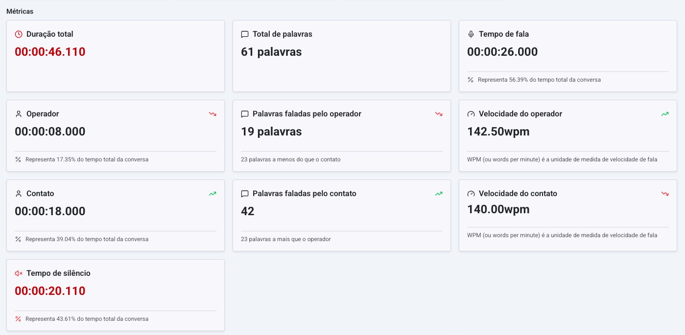Click the trend arrow on Palavras faladas pelo operador
The height and width of the screenshot is (335, 685).
coord(439,114)
